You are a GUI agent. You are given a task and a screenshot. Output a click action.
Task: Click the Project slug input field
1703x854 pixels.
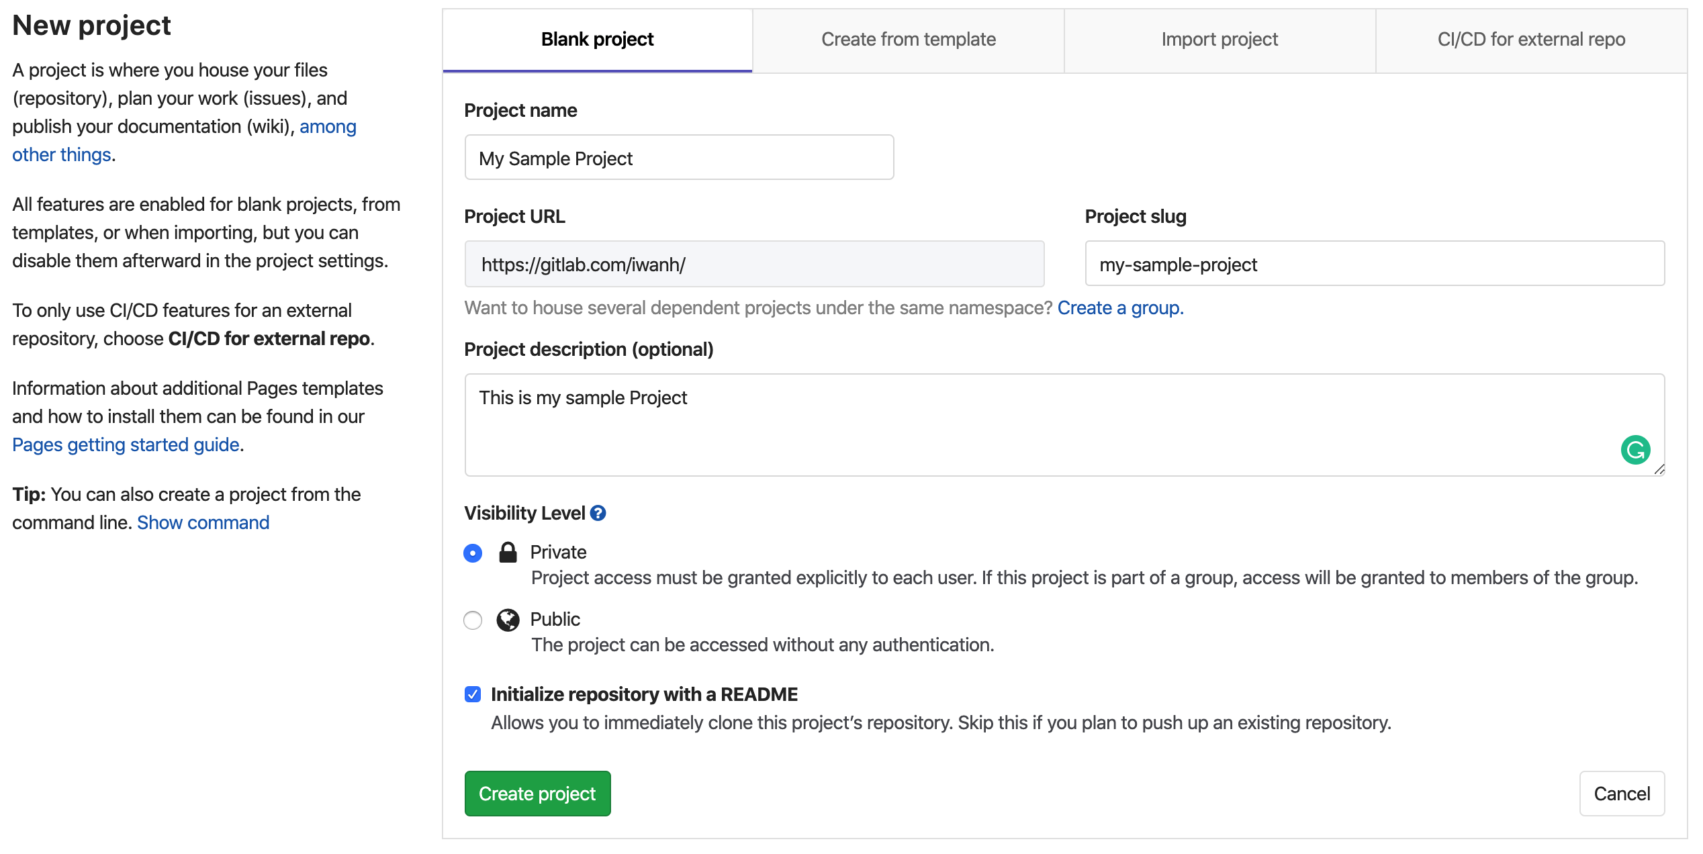coord(1374,264)
